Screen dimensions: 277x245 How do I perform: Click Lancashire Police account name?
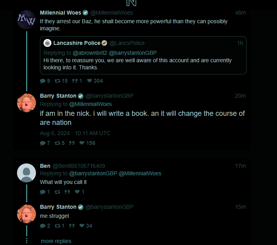[x=77, y=43]
